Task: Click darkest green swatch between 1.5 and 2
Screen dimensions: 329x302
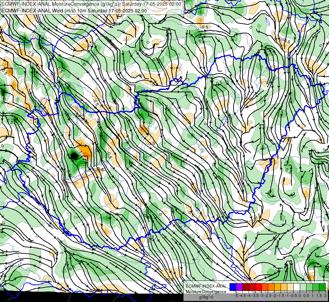Action: [322, 287]
